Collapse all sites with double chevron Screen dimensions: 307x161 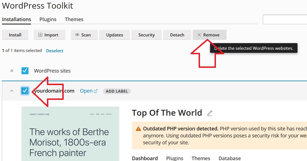click(12, 71)
